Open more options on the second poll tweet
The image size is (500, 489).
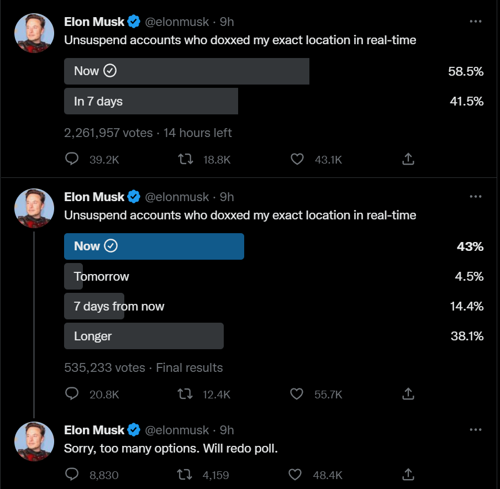pos(475,197)
